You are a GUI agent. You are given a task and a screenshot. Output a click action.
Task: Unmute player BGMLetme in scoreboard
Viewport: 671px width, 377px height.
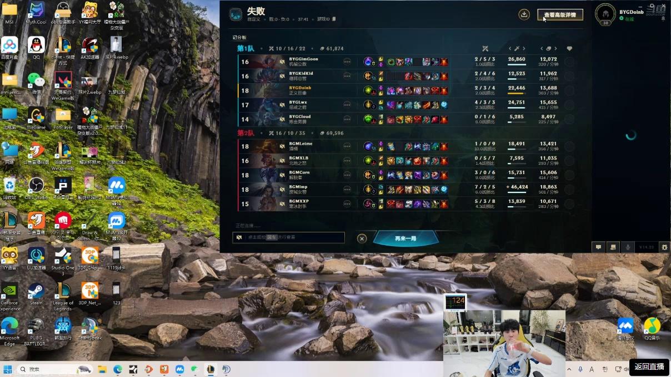pos(282,146)
